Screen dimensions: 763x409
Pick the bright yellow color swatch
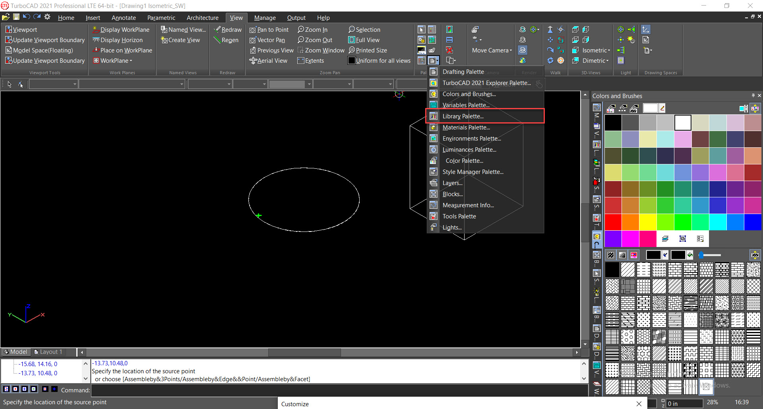(648, 222)
